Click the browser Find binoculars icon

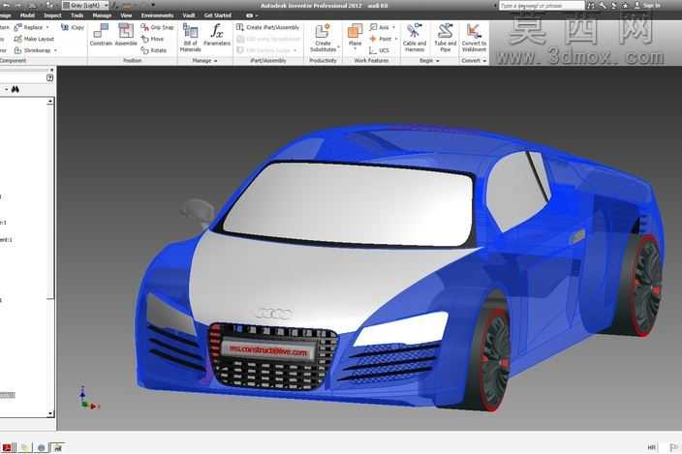(15, 89)
